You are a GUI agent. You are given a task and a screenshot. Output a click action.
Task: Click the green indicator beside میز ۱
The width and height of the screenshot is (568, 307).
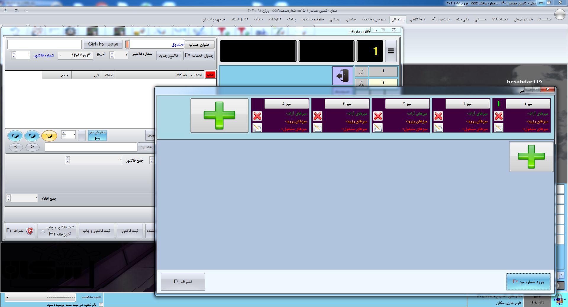click(x=498, y=104)
